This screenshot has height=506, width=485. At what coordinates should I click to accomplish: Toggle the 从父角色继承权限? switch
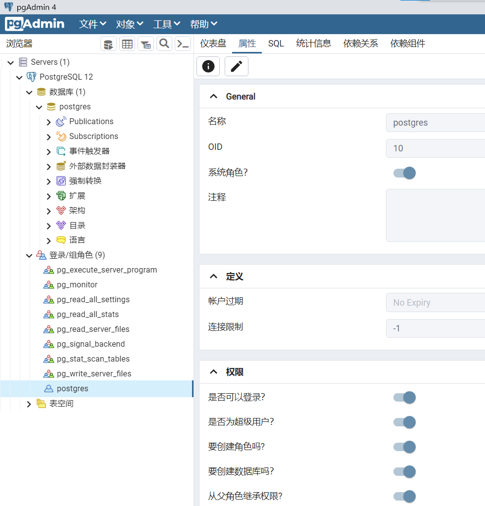pos(405,497)
